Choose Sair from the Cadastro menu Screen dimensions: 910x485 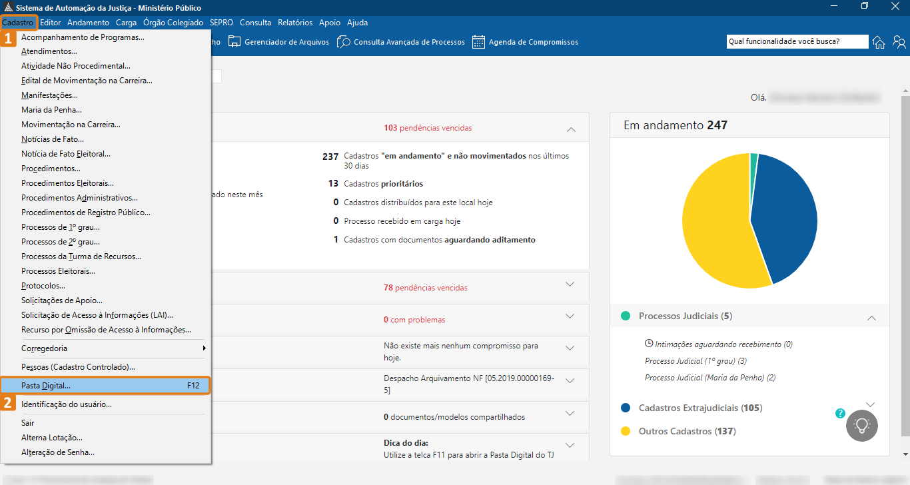(106, 423)
